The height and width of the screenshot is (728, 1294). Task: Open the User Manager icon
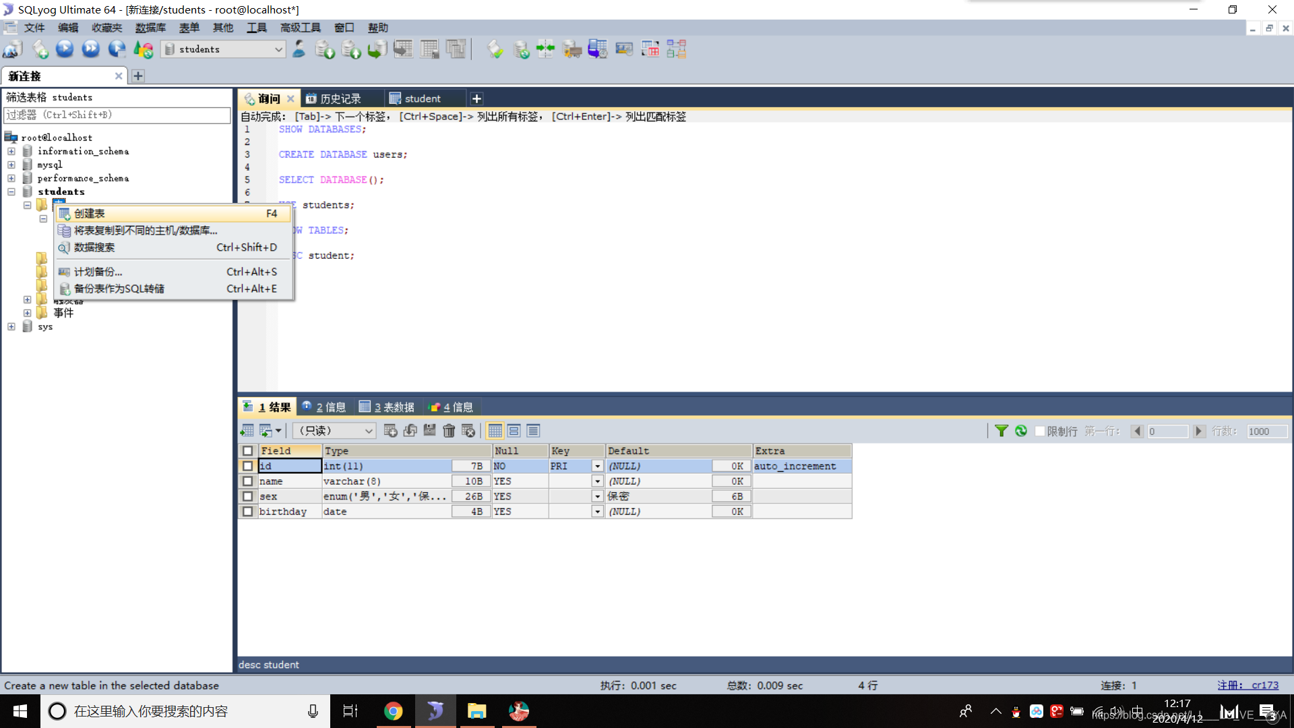coord(299,49)
